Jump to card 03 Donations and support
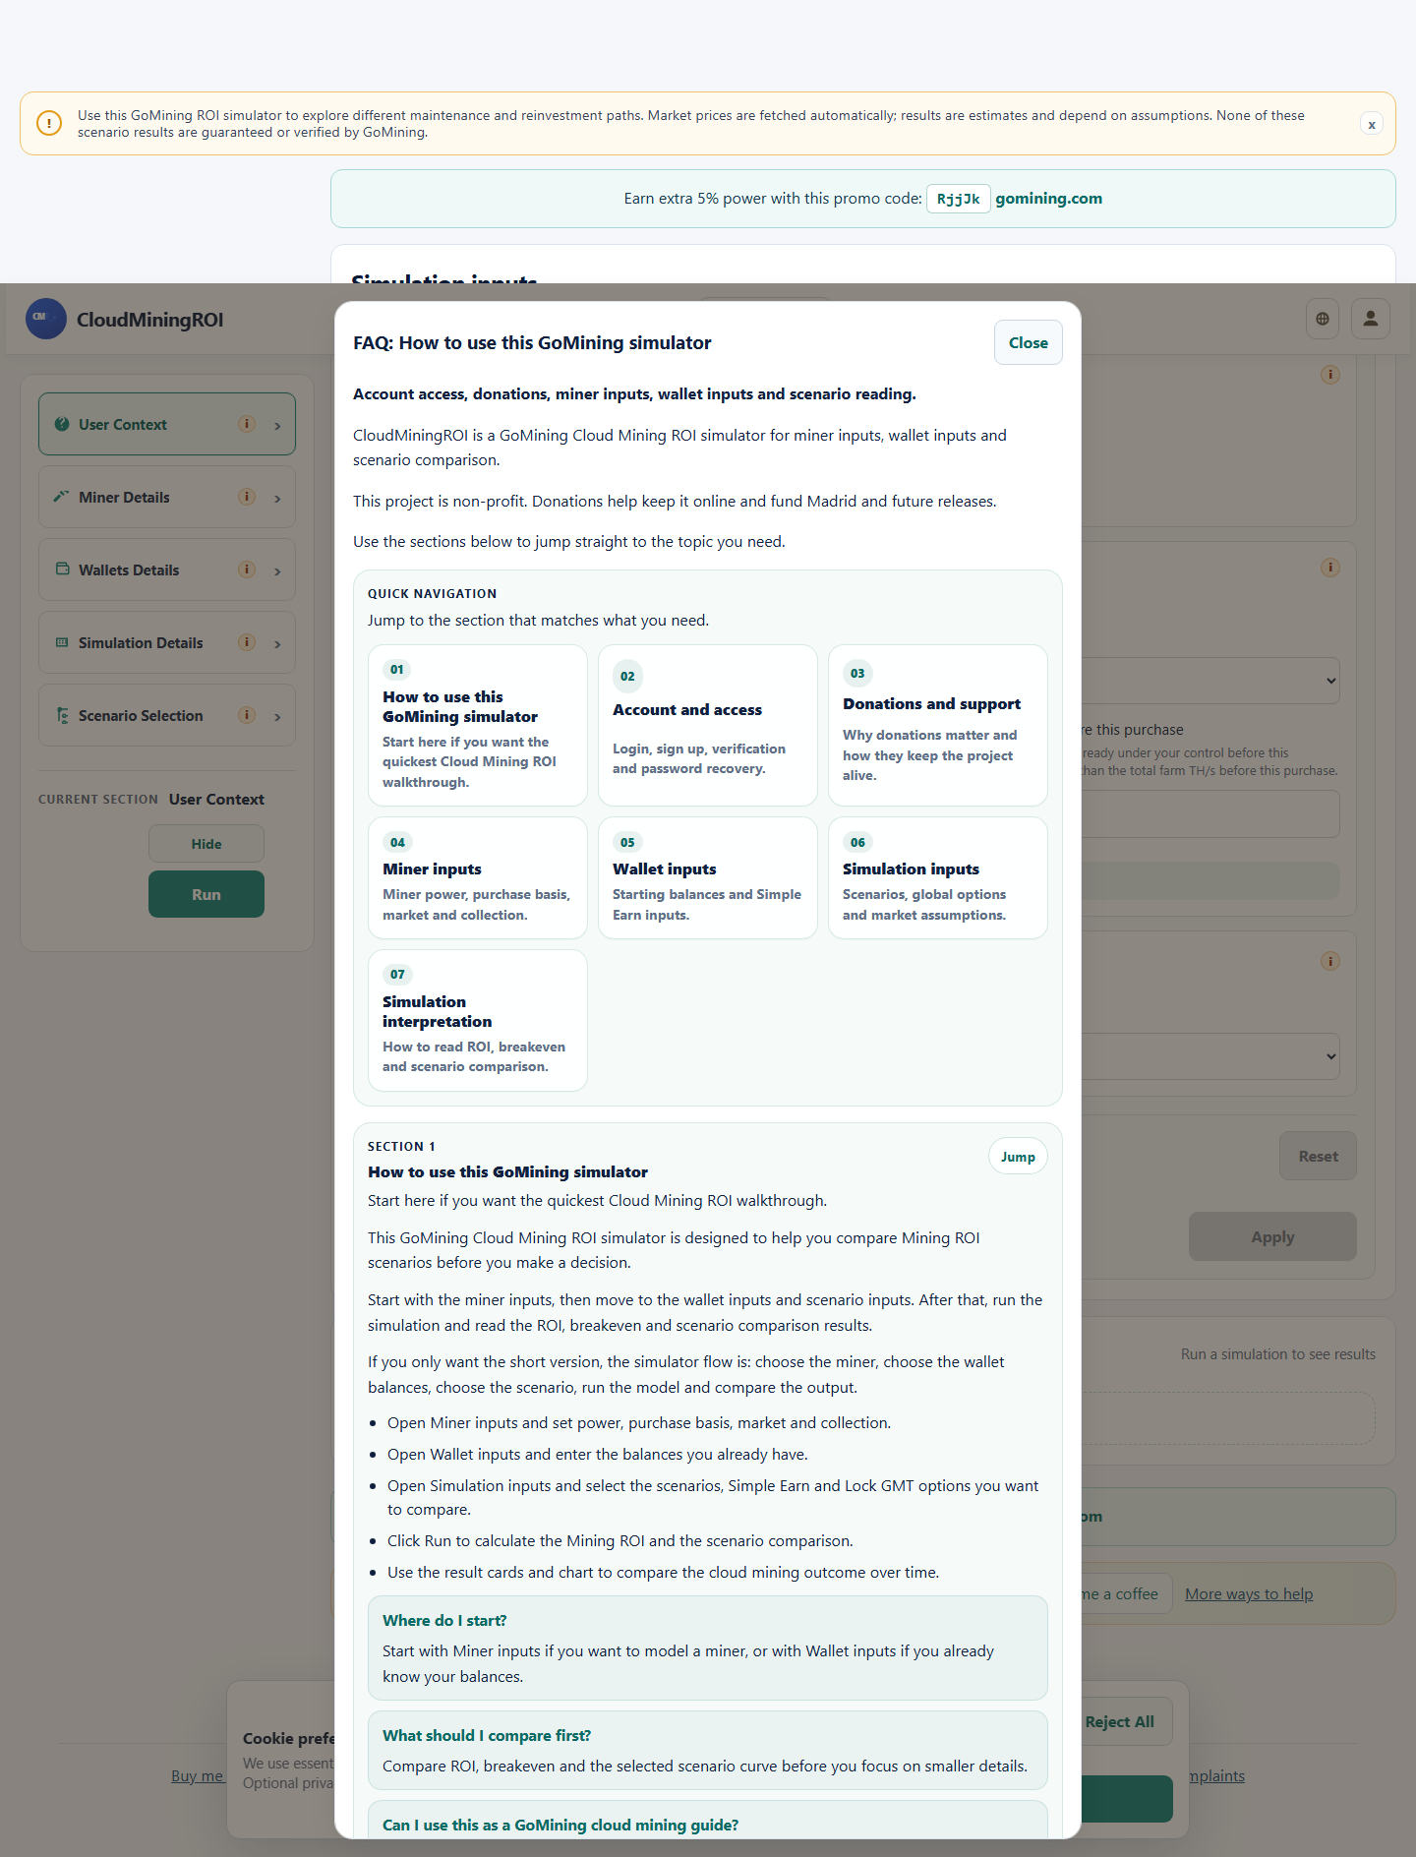This screenshot has height=1857, width=1416. (x=938, y=725)
